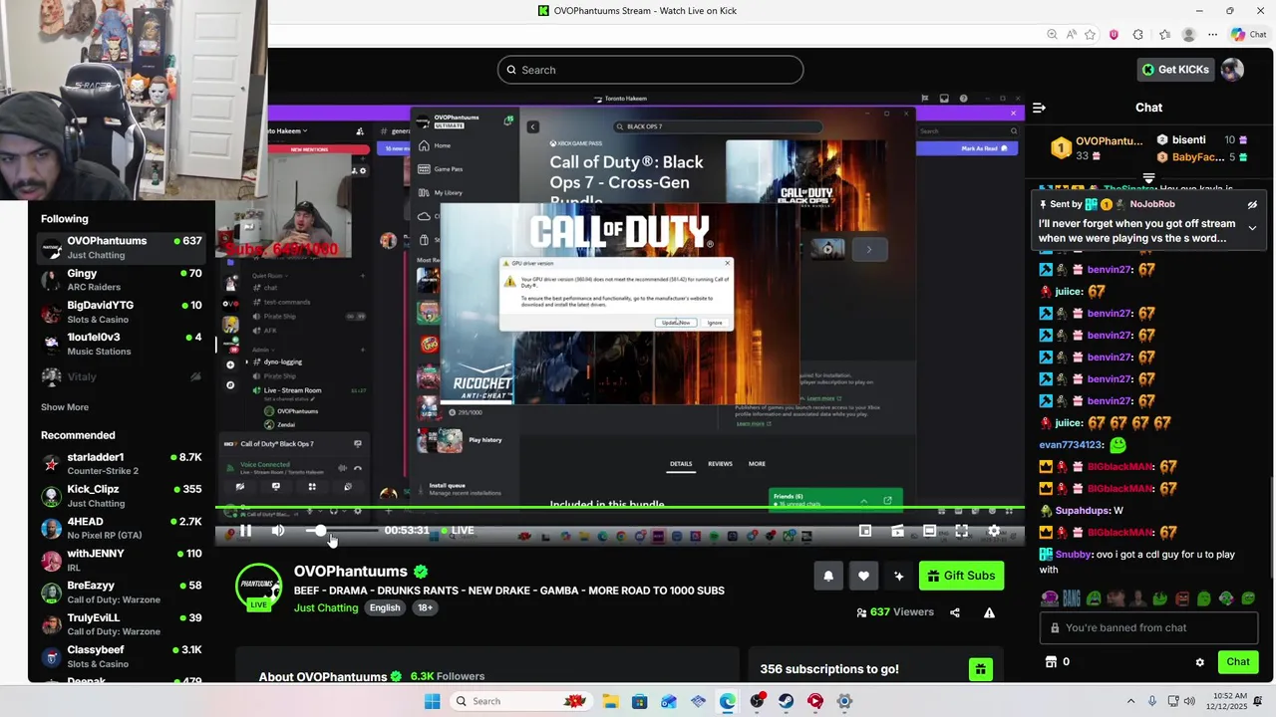Open OVOPhantuums in Following list

coord(122,247)
